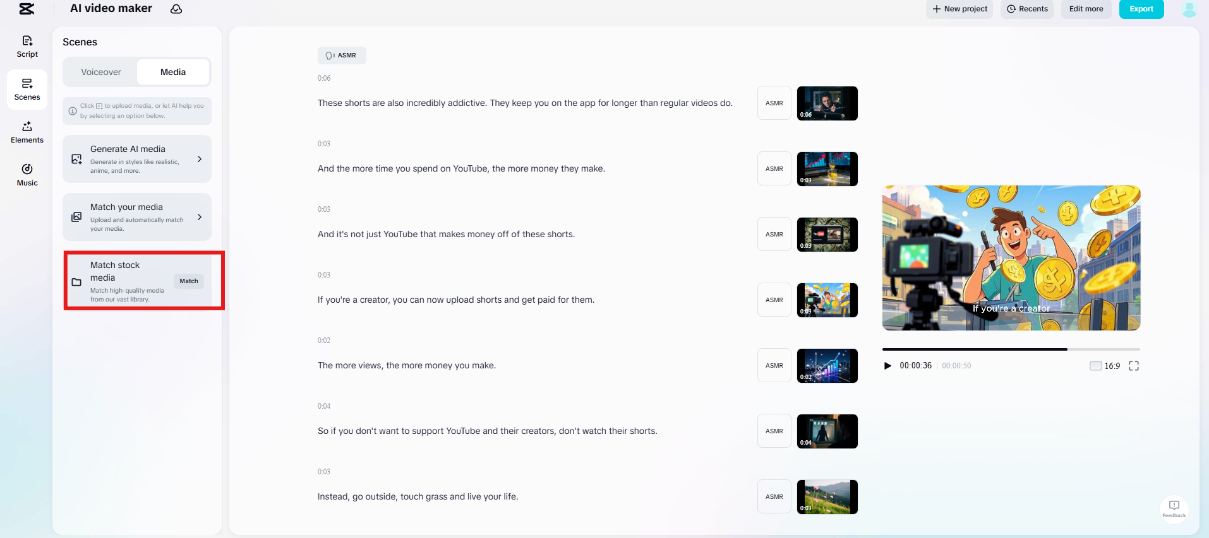Click the 0:04 scene timestamp
The height and width of the screenshot is (538, 1209).
point(324,406)
